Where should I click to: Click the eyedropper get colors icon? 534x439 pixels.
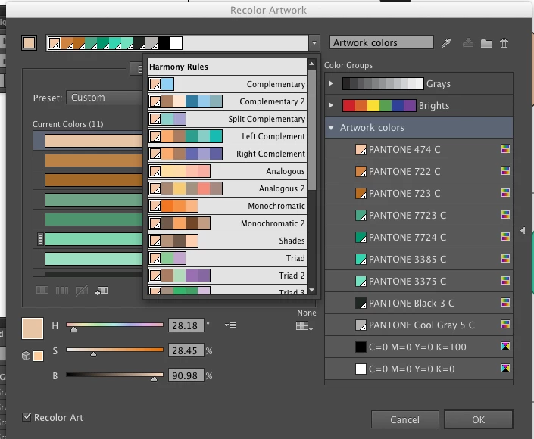(x=446, y=43)
